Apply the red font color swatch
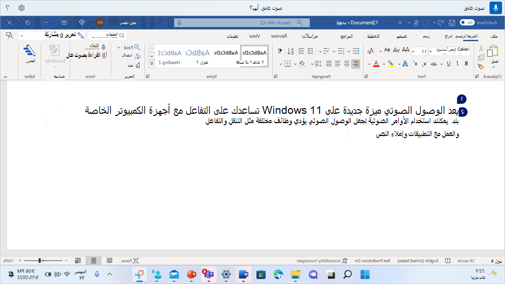This screenshot has width=505, height=284. 376,64
